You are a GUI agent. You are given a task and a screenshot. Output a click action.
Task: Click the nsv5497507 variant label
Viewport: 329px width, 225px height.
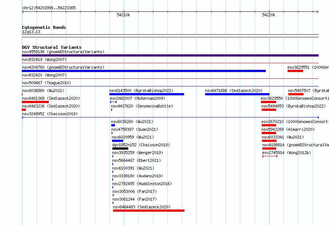308,91
